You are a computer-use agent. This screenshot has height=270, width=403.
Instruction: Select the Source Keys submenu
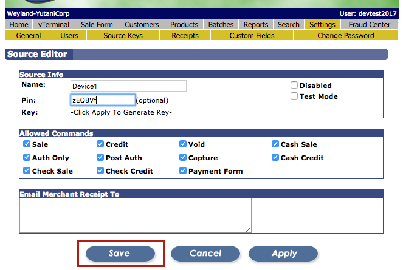pos(123,36)
